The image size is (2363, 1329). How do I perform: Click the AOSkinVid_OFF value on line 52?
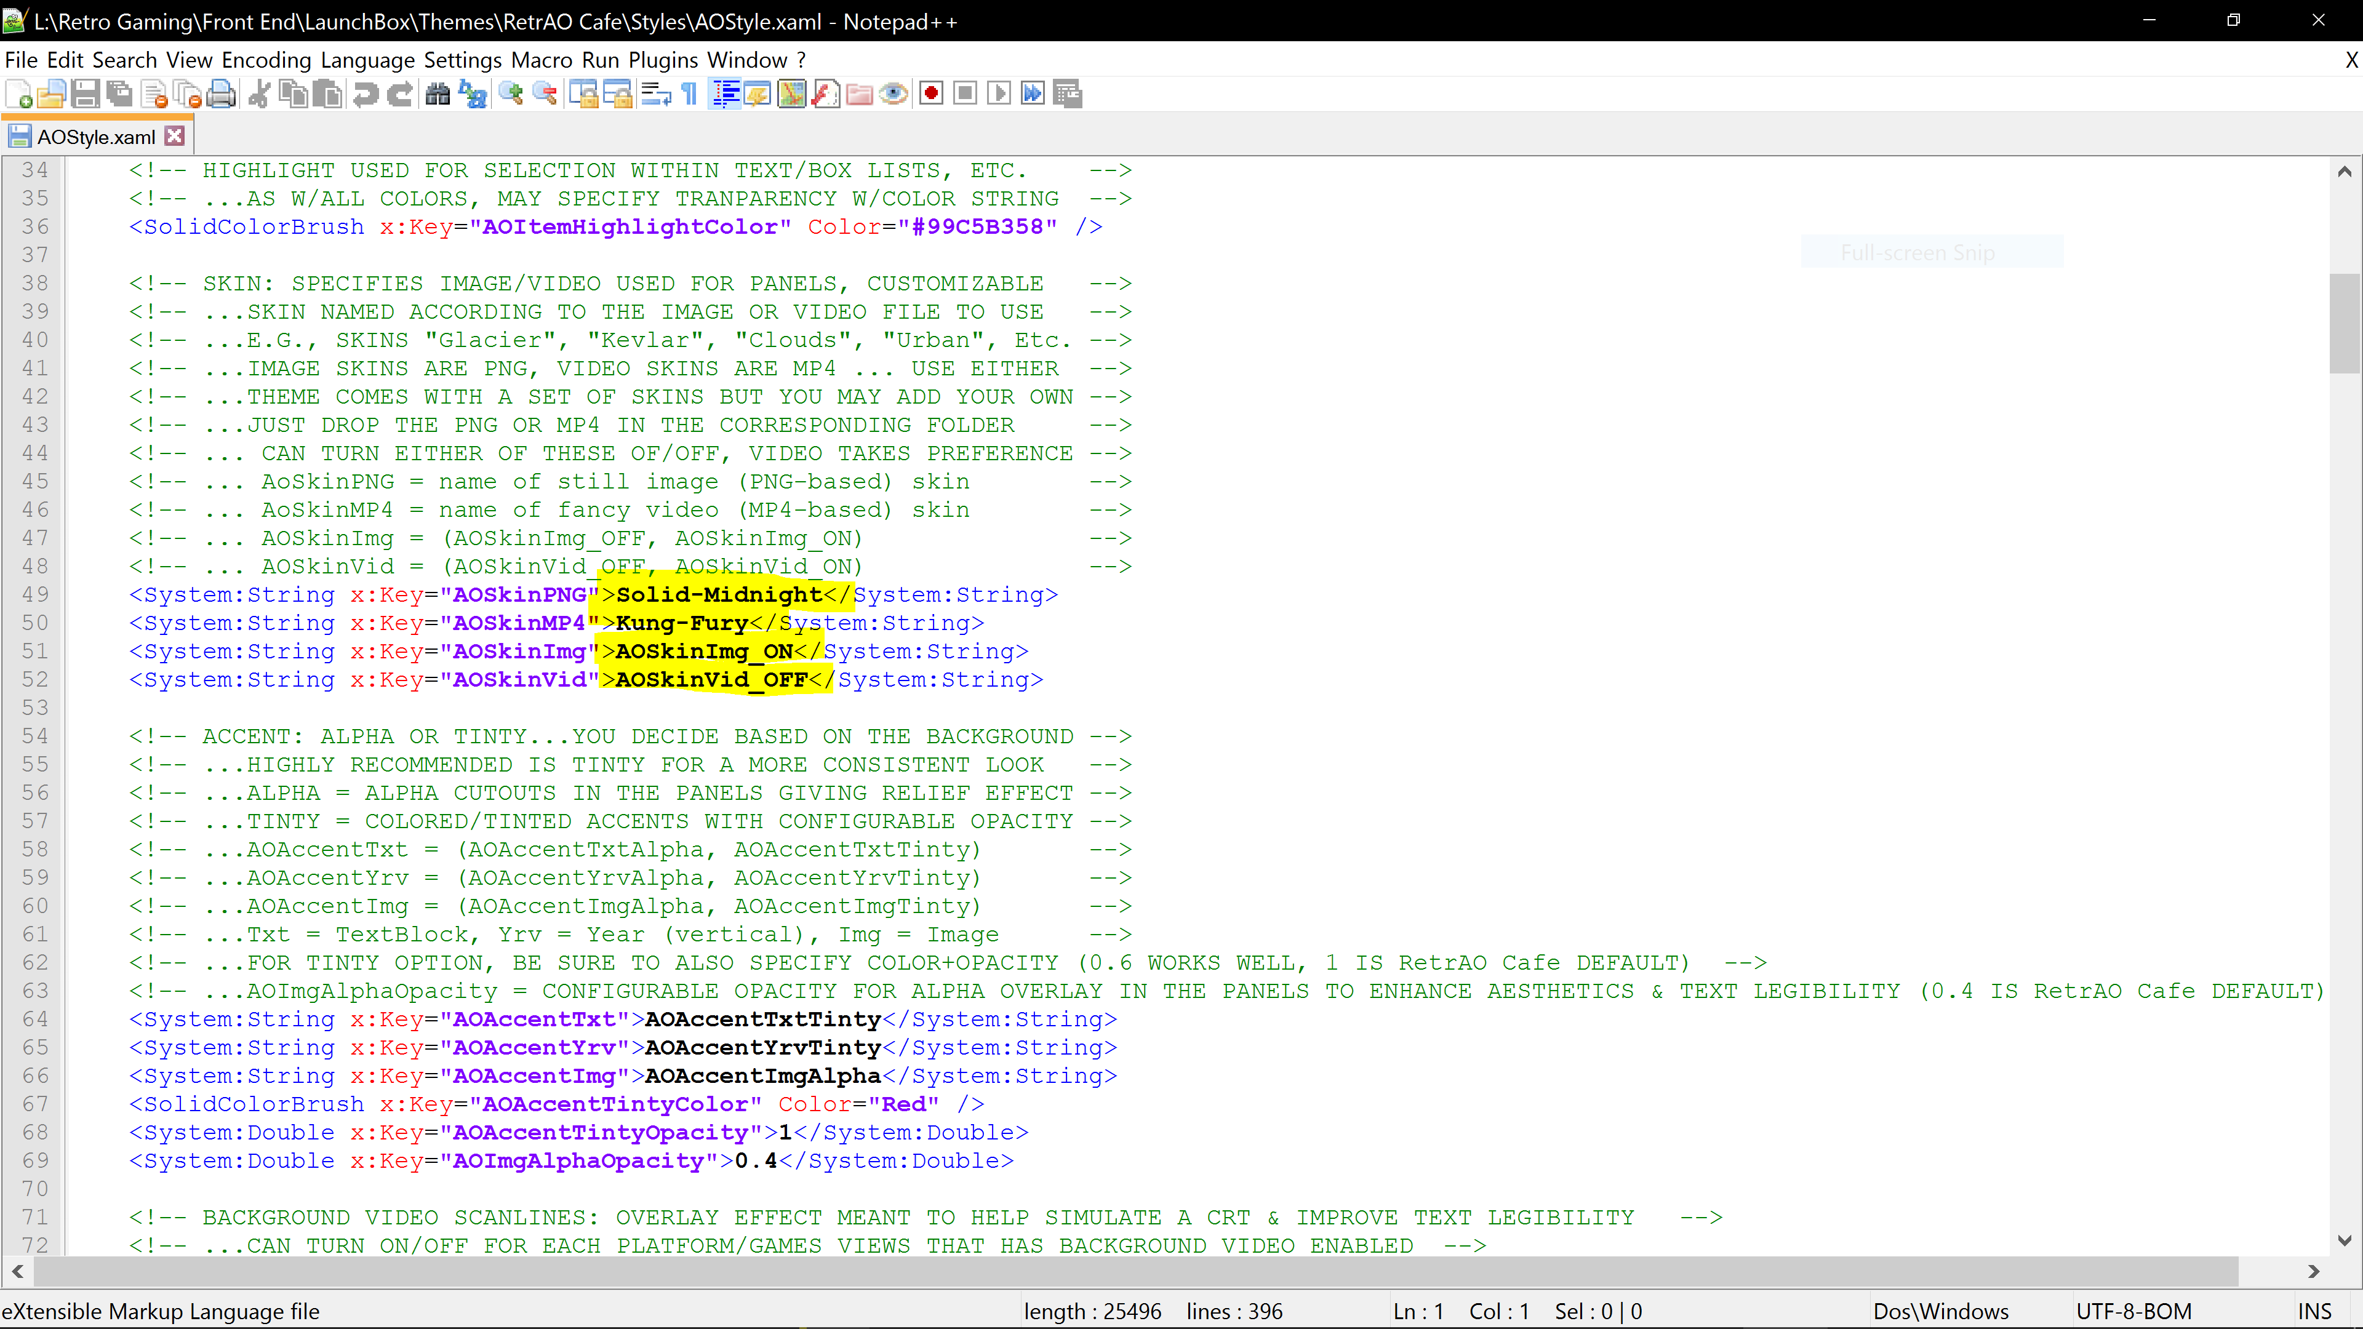coord(712,680)
